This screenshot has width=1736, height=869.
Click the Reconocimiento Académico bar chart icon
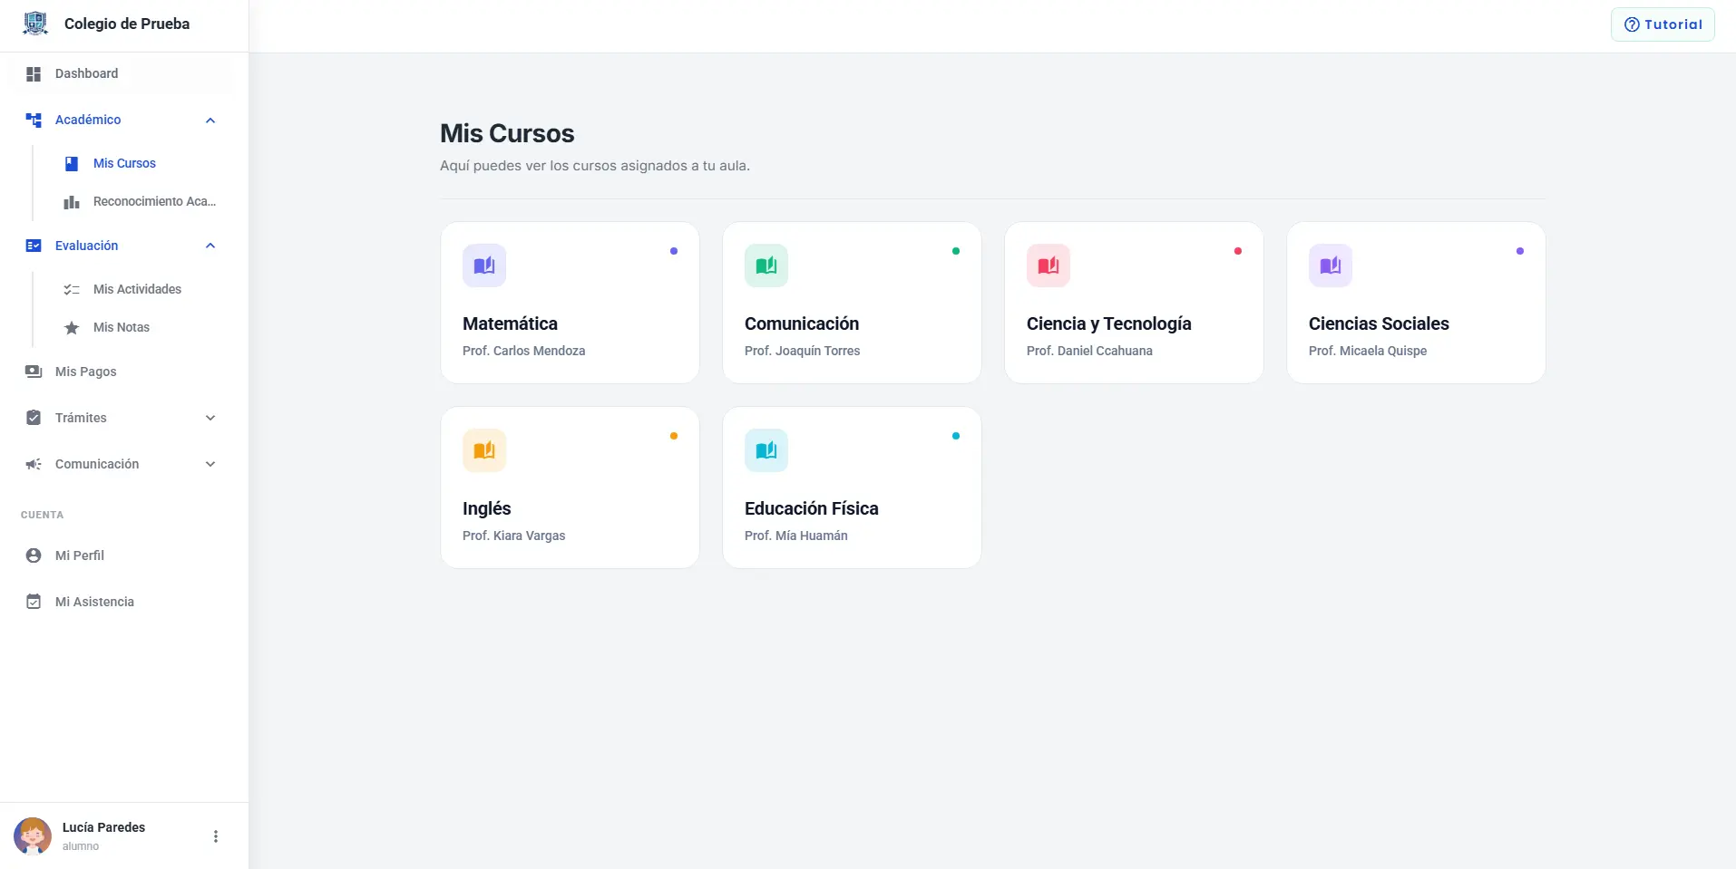click(72, 202)
